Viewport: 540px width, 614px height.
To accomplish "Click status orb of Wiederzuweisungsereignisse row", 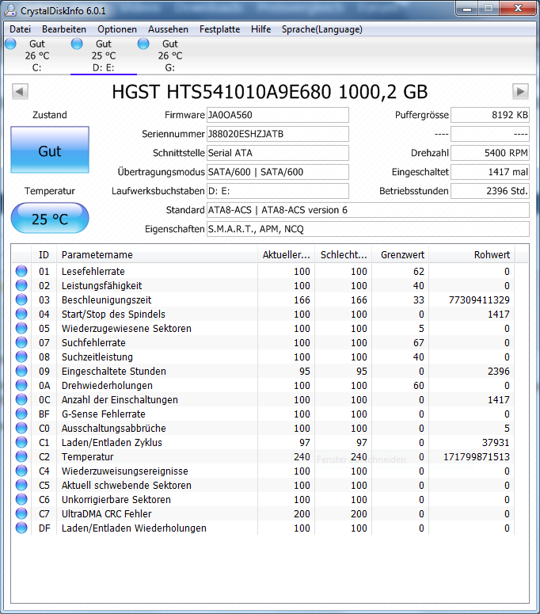I will tap(21, 471).
